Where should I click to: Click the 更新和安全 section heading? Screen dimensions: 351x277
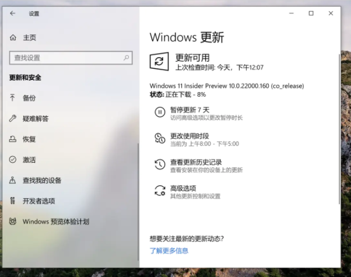(x=25, y=78)
